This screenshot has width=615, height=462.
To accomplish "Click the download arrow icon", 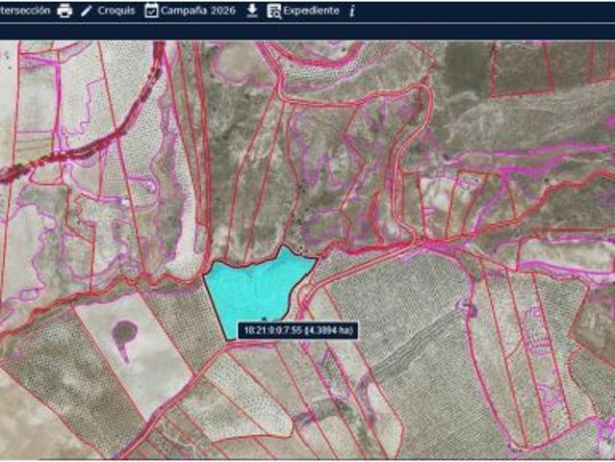I will pyautogui.click(x=252, y=11).
